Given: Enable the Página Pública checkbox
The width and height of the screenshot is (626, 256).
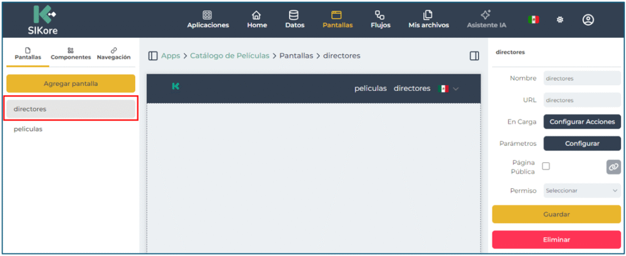Looking at the screenshot, I should [x=546, y=166].
